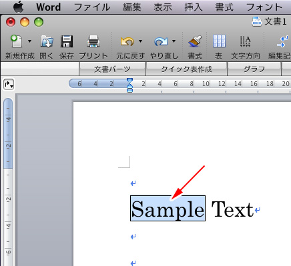Switch to グラフ tab
Viewport: 291px width, 266px height.
(x=254, y=69)
